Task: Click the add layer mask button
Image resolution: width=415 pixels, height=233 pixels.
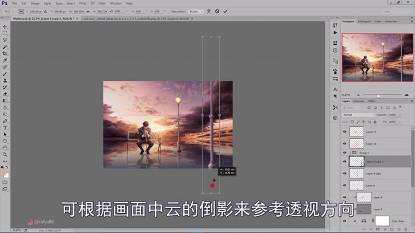Action: click(378, 230)
